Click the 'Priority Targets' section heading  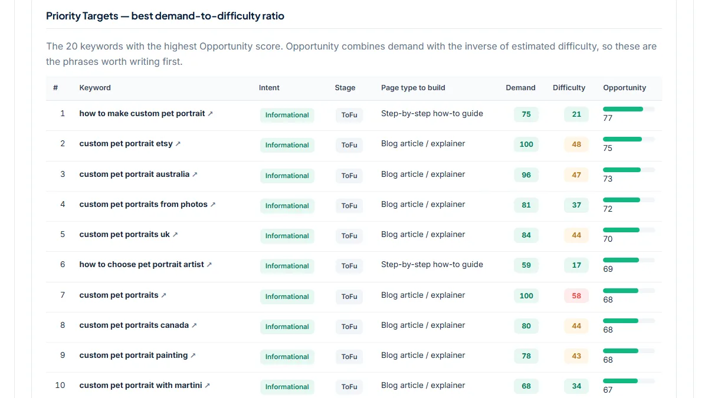pyautogui.click(x=165, y=16)
